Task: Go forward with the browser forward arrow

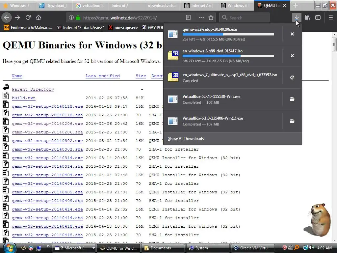Action: [18, 18]
